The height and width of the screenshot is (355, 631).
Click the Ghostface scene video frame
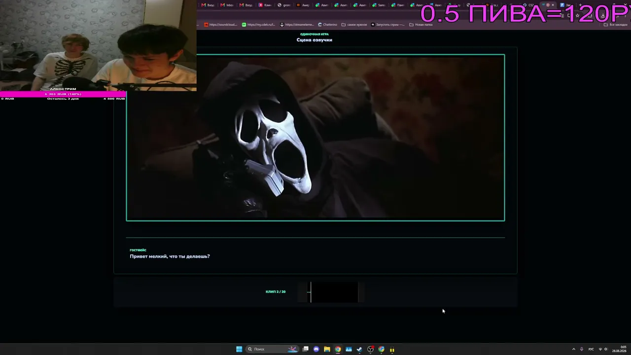pos(315,138)
